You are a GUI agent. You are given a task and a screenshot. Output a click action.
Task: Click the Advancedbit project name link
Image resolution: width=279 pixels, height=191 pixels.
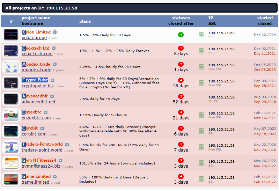click(x=35, y=96)
